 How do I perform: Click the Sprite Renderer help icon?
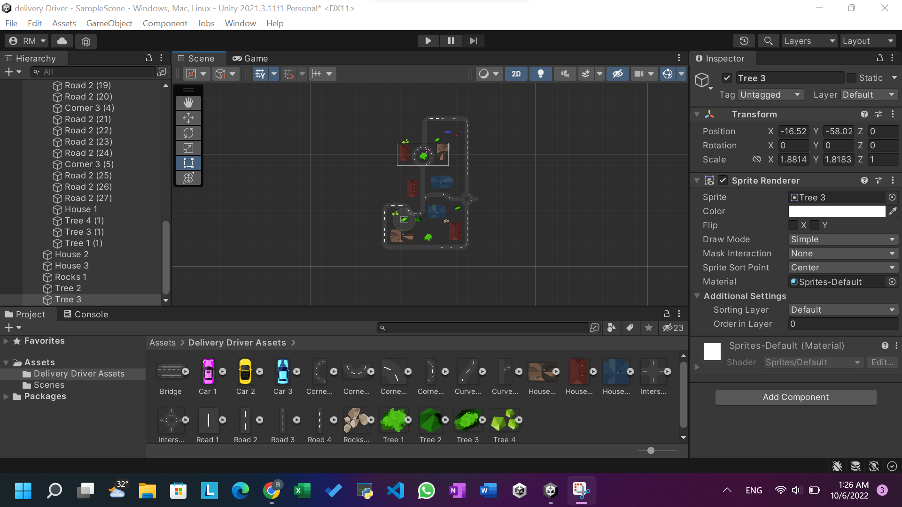click(864, 180)
